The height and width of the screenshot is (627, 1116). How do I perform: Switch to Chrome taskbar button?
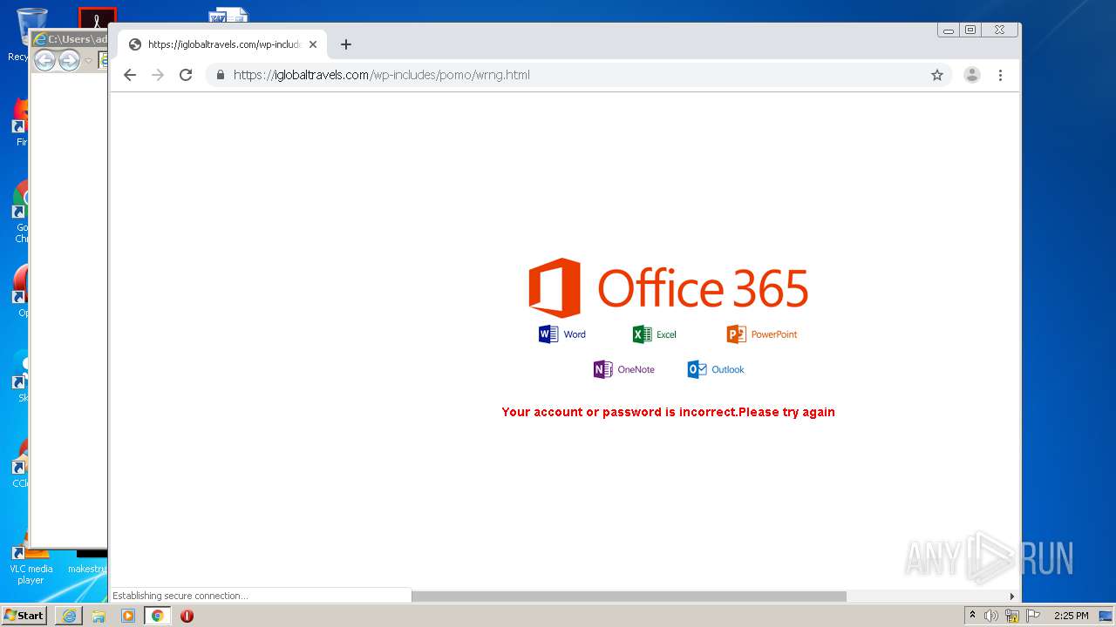tap(157, 616)
